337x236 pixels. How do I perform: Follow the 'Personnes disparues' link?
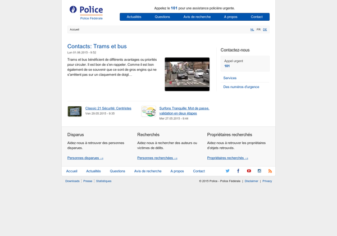point(85,158)
